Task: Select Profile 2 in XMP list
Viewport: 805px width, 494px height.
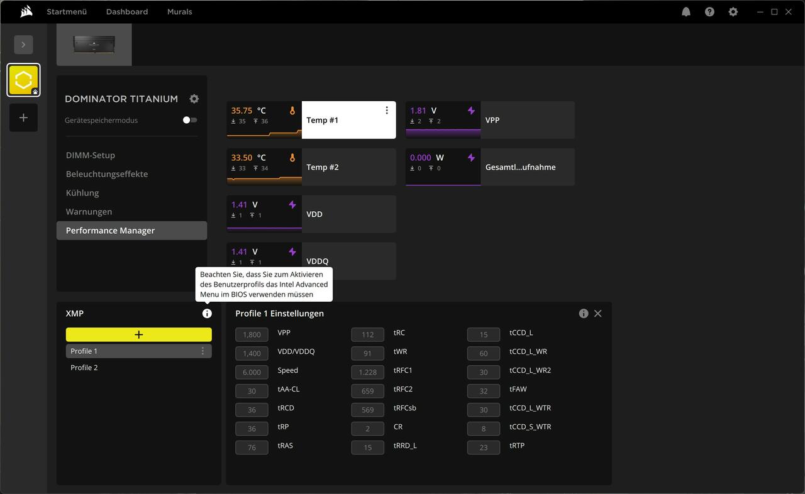Action: tap(84, 368)
